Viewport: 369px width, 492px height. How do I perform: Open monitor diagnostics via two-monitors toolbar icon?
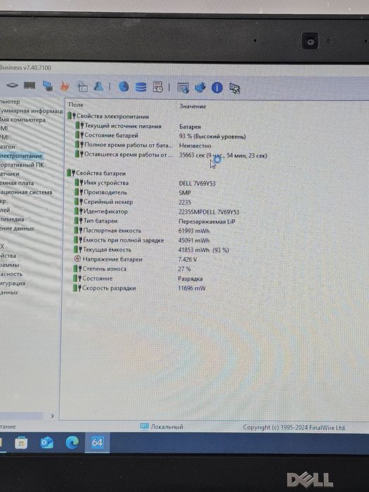pos(48,86)
